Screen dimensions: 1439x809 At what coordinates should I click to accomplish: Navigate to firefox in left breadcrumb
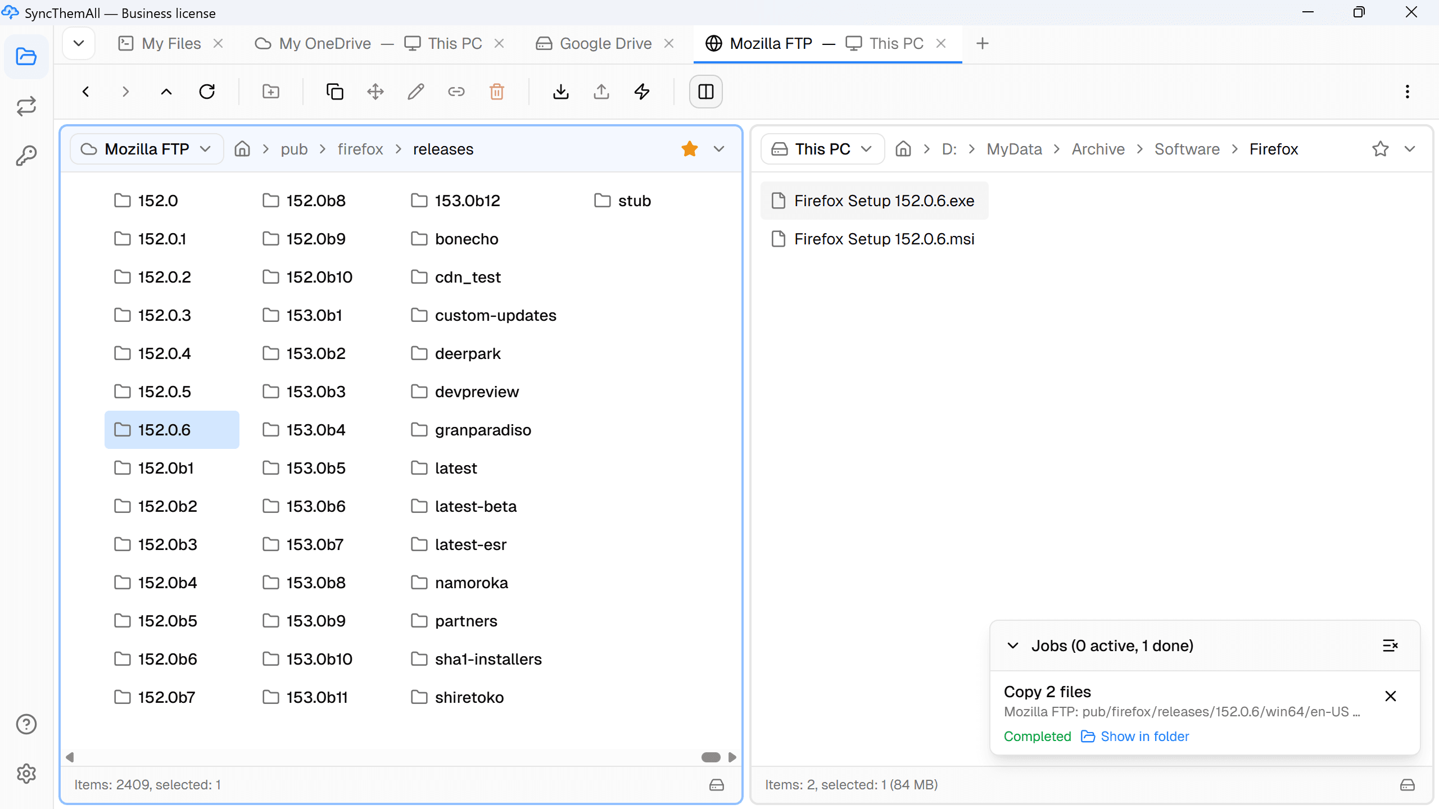360,149
